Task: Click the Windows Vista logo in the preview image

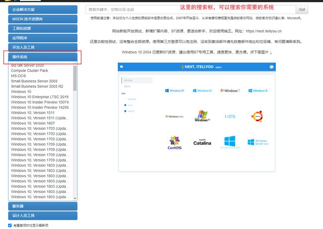Action: pos(174,116)
